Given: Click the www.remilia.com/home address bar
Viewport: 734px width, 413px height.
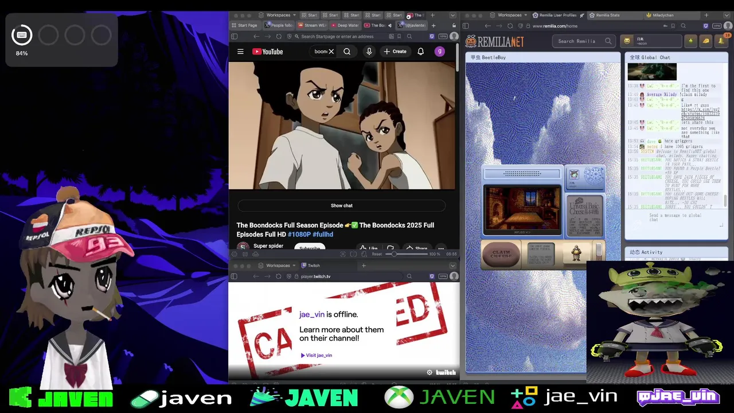Looking at the screenshot, I should tap(596, 26).
